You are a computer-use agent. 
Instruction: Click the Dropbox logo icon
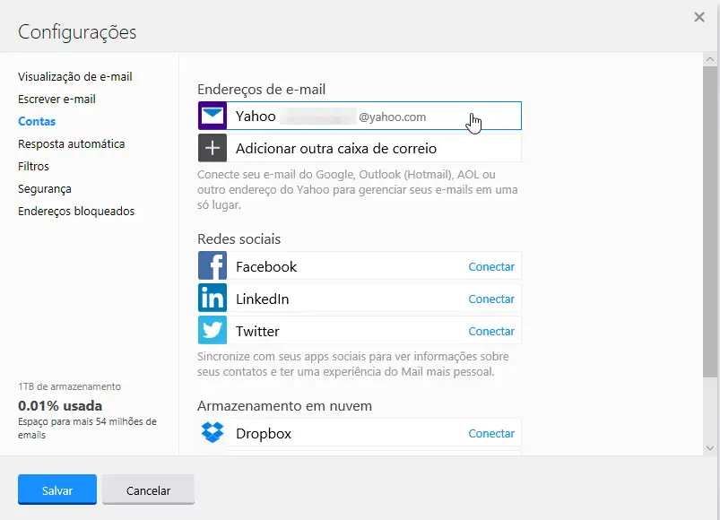213,433
